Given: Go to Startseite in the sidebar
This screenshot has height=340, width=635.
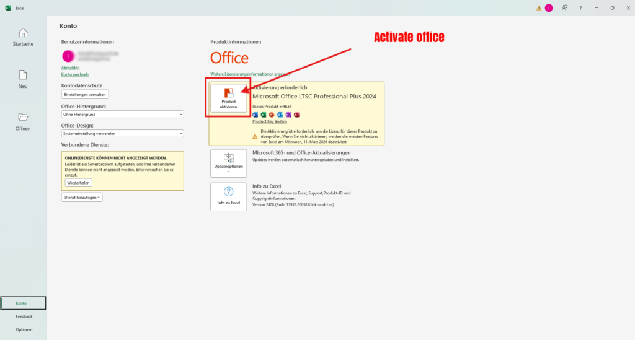Looking at the screenshot, I should (x=23, y=38).
